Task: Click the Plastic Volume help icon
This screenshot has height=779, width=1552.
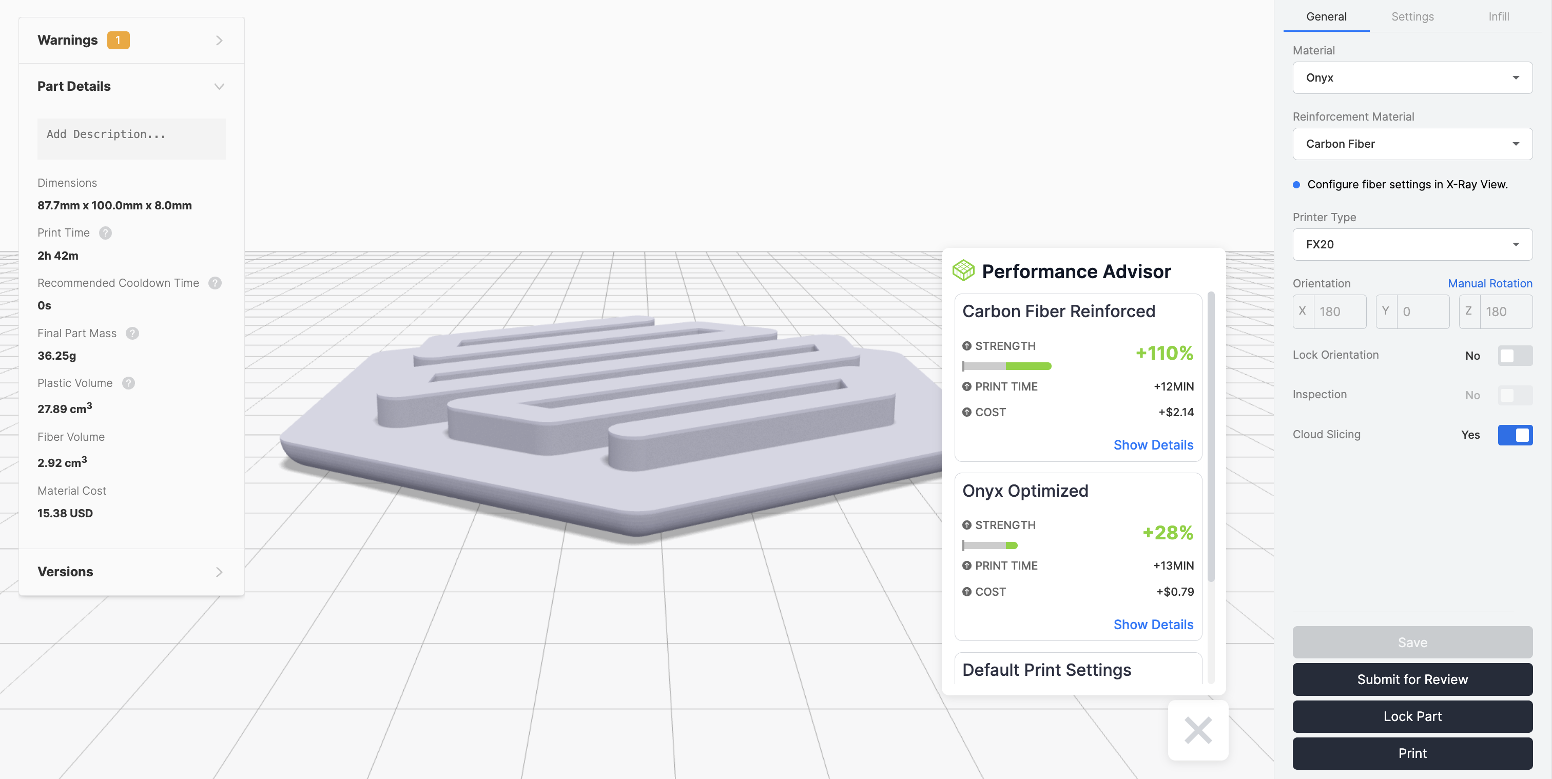Action: (128, 382)
